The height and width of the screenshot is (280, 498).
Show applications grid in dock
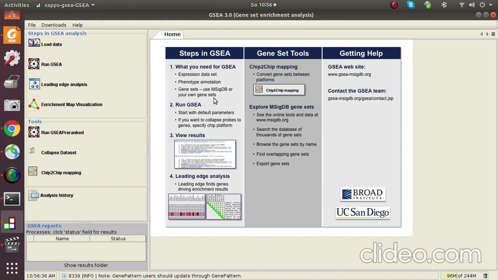coord(12,268)
